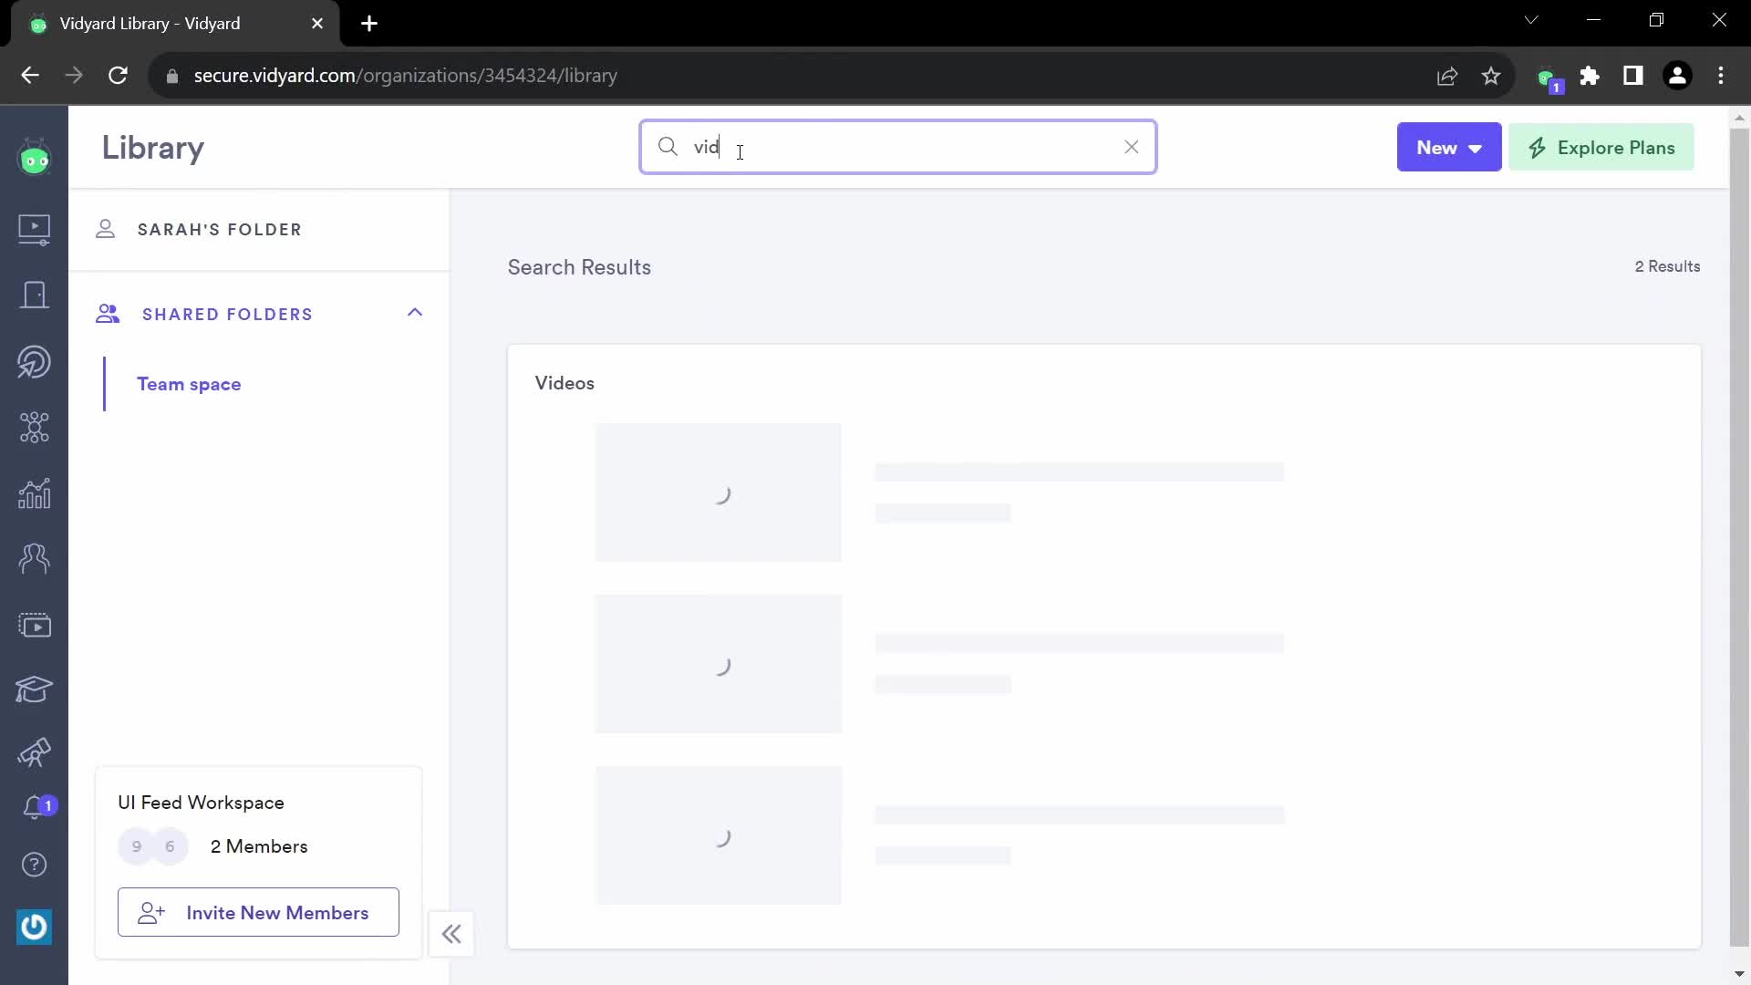Viewport: 1751px width, 985px height.
Task: Click the scrollbar down arrow
Action: pos(1739,974)
